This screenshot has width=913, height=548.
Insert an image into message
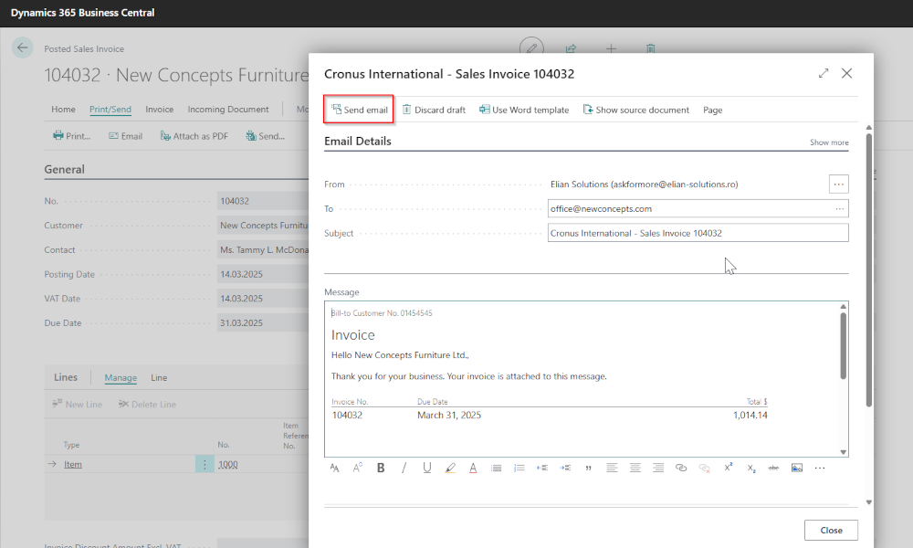tap(796, 468)
